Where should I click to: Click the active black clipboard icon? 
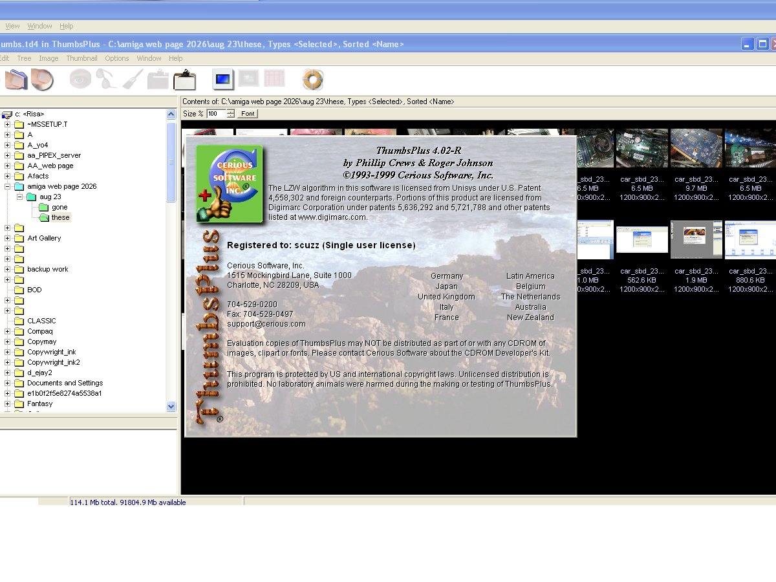[x=184, y=79]
